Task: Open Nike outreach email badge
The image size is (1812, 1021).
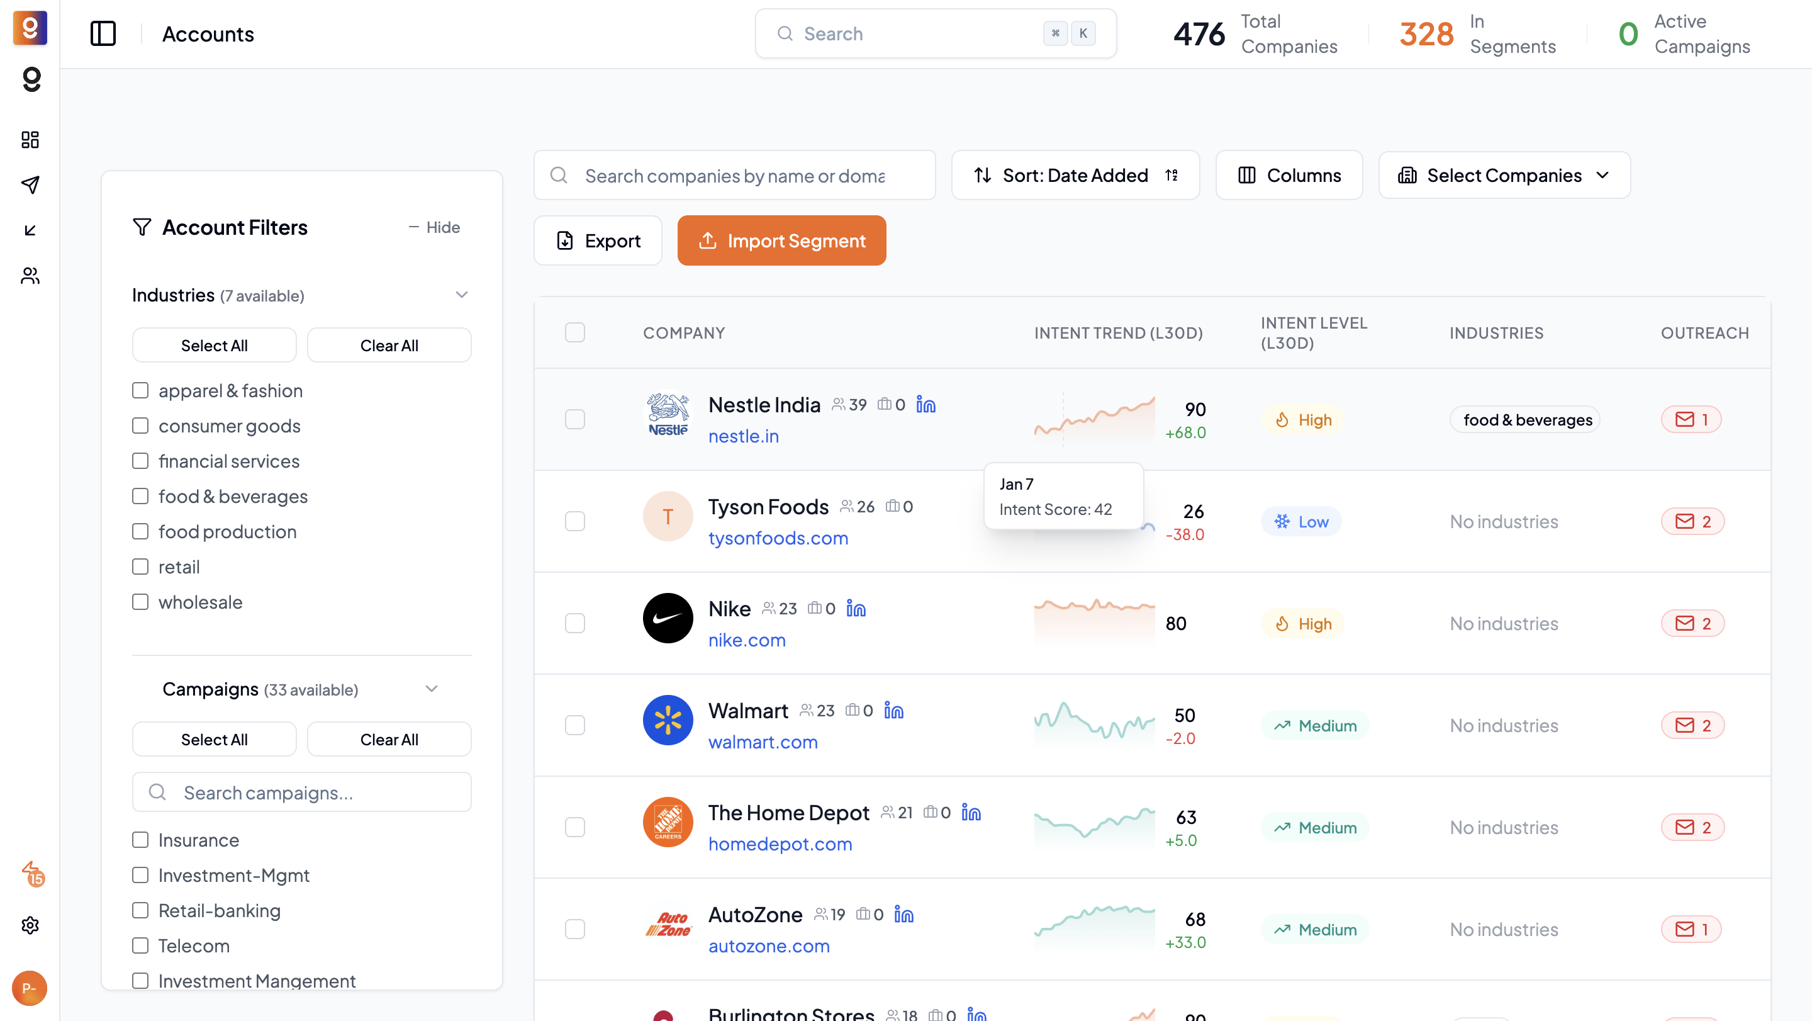Action: (x=1692, y=623)
